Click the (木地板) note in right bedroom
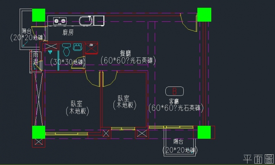The height and width of the screenshot is (165, 275). (125, 105)
